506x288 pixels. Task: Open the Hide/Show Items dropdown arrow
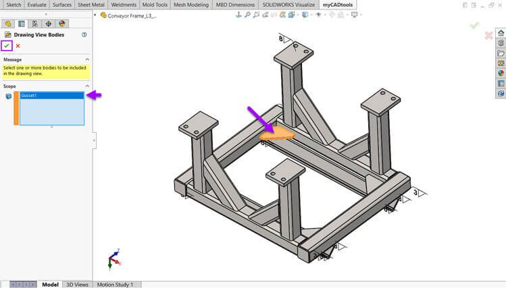324,15
